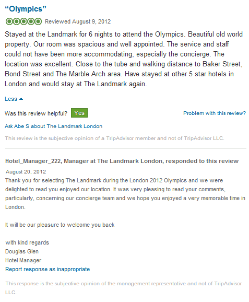
Task: Click the "Reviewed August 9, 2012" date
Action: 78,21
